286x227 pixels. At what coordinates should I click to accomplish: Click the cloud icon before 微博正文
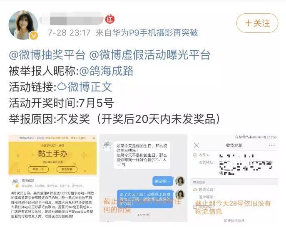(62, 87)
